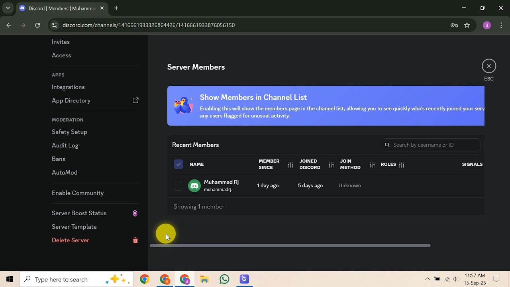Open App Directory external link icon

coord(135,100)
